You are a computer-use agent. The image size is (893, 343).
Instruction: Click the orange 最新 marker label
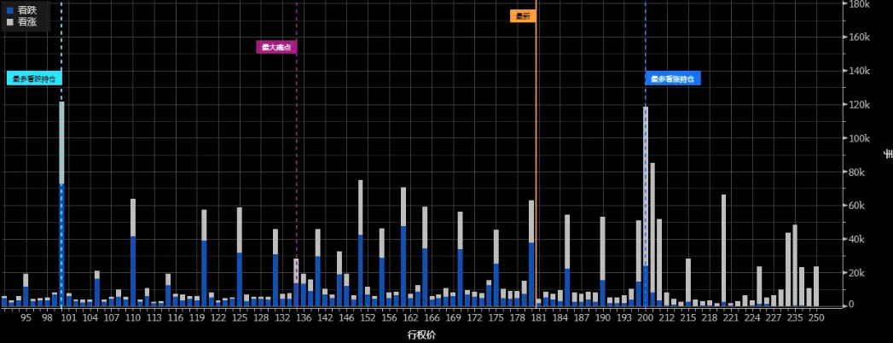click(522, 16)
